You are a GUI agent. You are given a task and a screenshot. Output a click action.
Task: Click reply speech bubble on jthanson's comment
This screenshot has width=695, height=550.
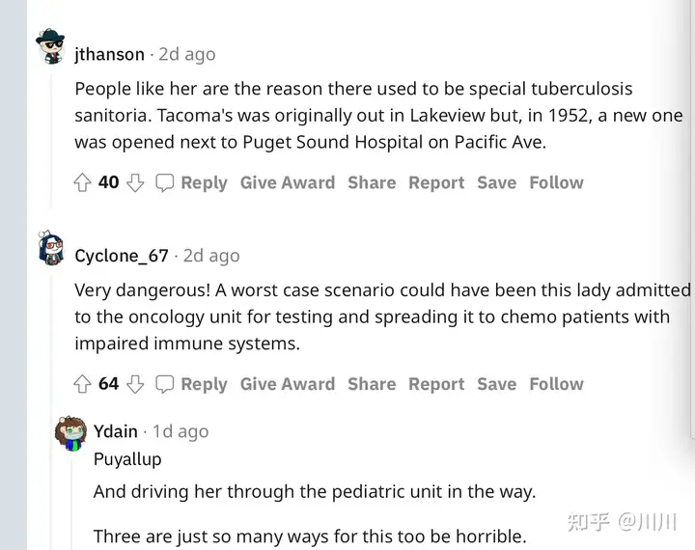click(x=164, y=182)
